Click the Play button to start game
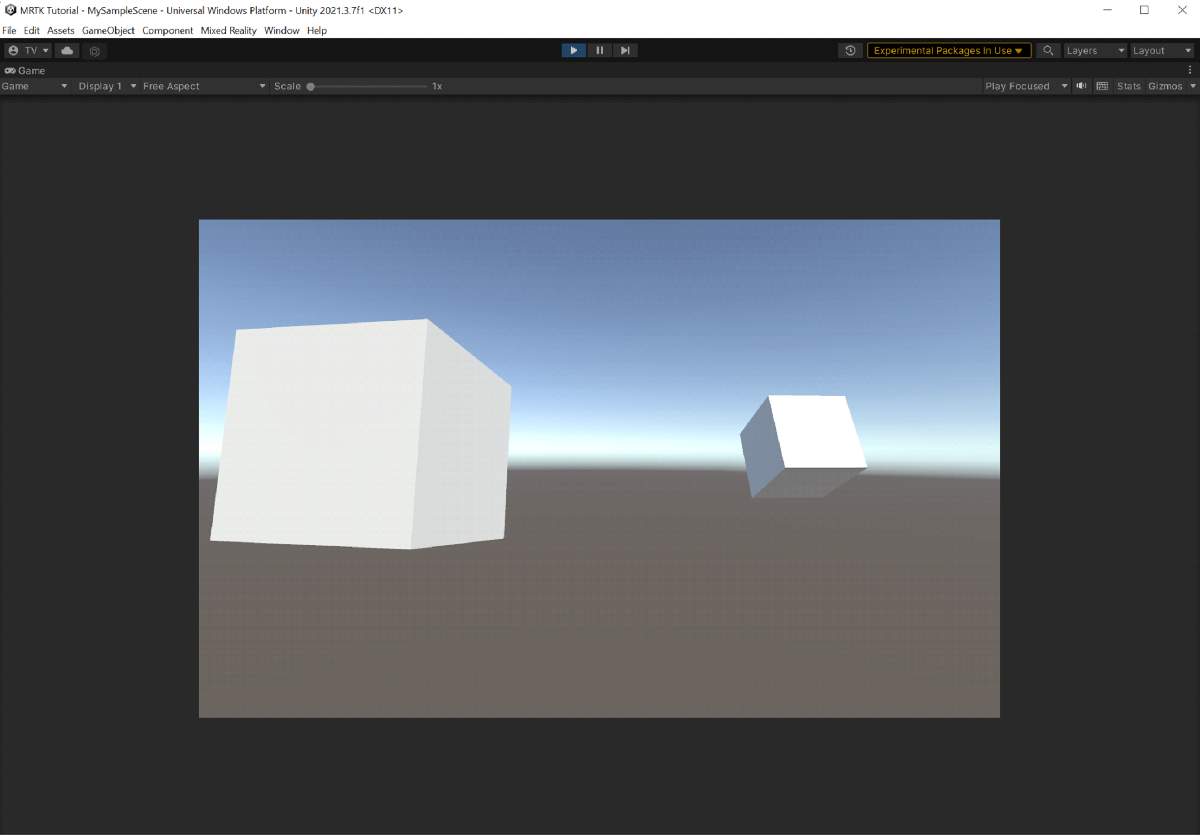This screenshot has width=1200, height=835. pos(573,50)
